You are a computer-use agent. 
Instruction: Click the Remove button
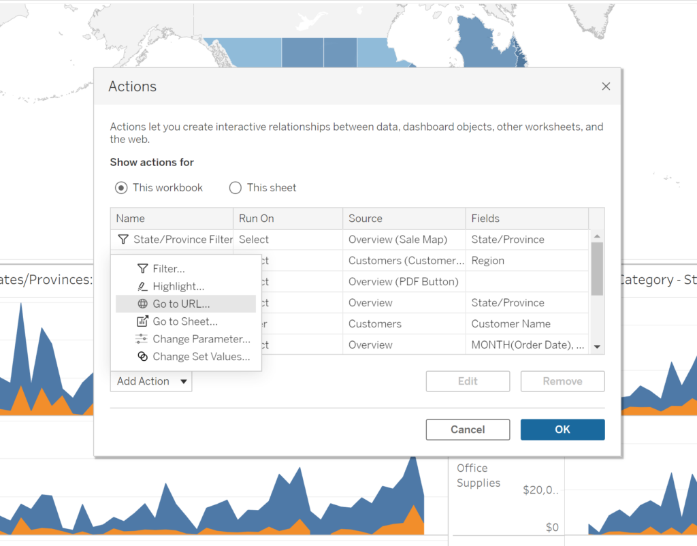tap(562, 381)
